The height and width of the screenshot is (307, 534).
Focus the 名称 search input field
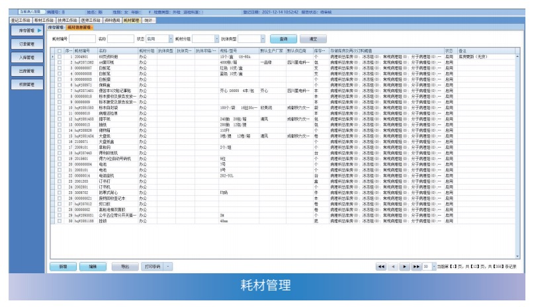(120, 39)
